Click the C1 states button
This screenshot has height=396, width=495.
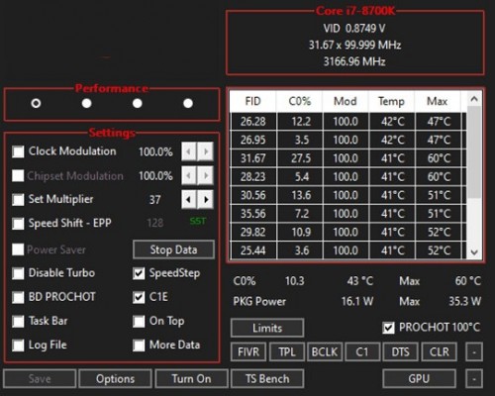[362, 351]
